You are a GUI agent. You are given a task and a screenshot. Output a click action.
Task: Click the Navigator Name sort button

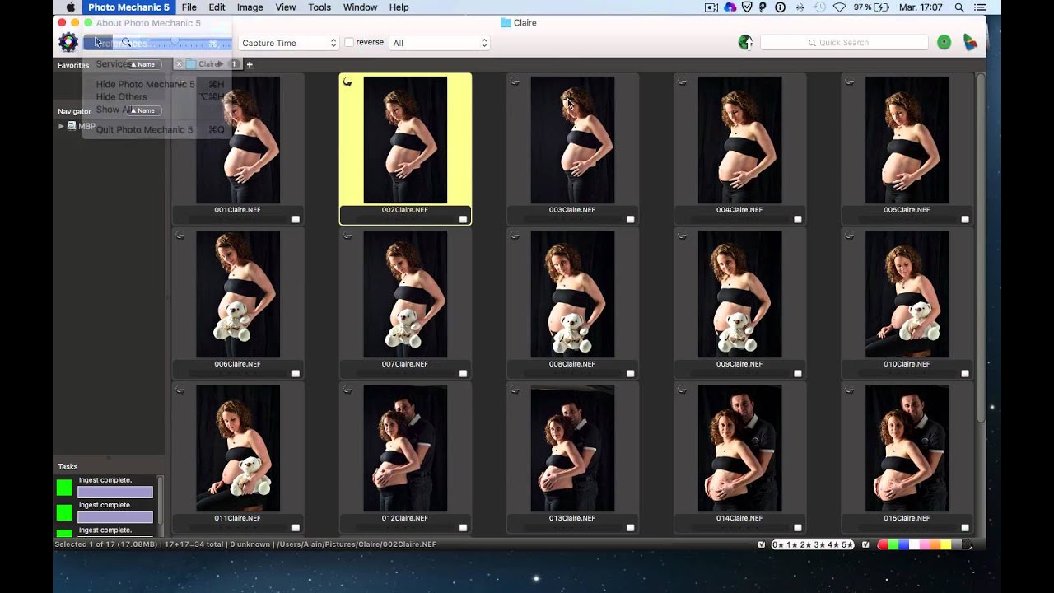pos(143,110)
